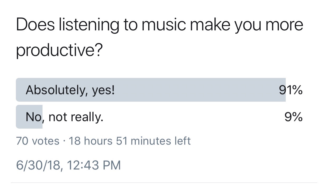Viewport: 328px width, 187px height.
Task: Click the horizontal divider line below the timestamp
Action: 164,182
